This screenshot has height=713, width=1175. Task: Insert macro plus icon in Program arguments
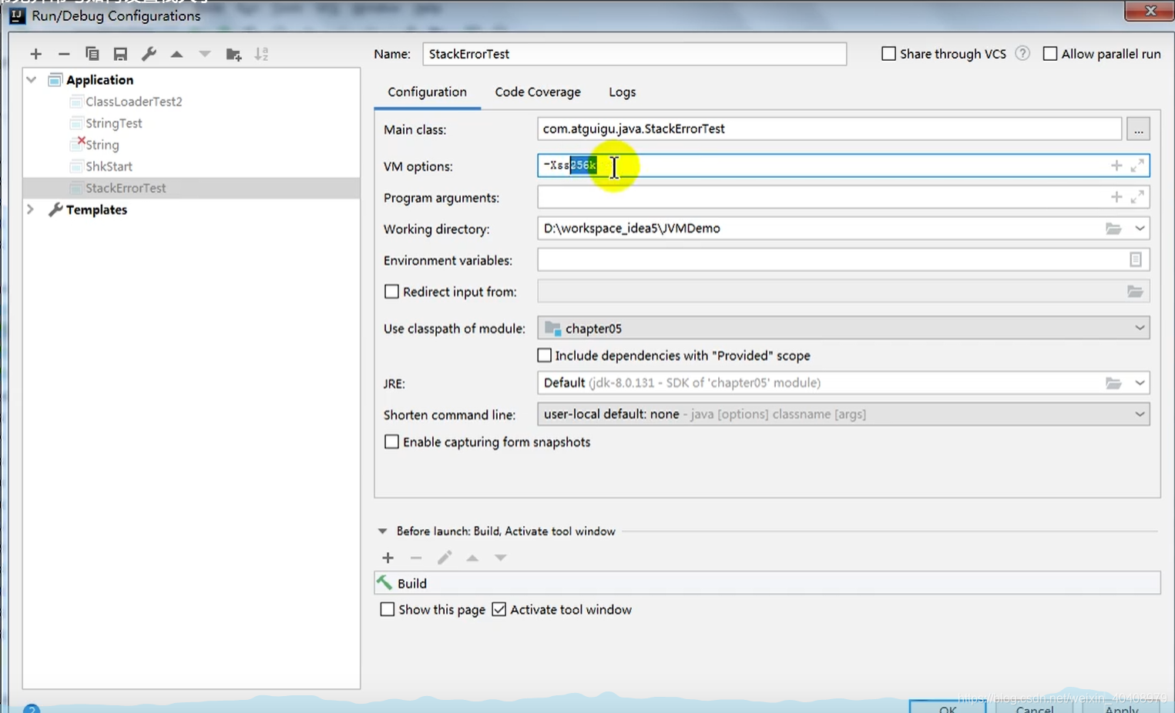(1116, 197)
